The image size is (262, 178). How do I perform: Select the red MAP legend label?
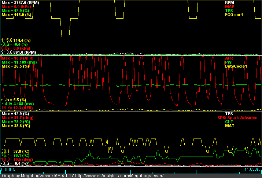[229, 7]
